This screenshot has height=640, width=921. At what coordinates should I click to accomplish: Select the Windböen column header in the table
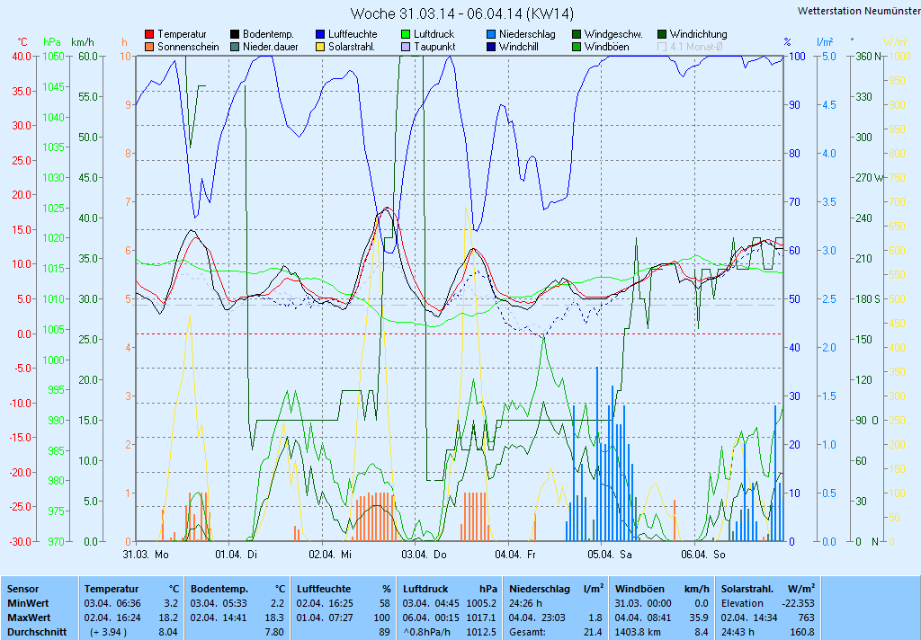639,589
